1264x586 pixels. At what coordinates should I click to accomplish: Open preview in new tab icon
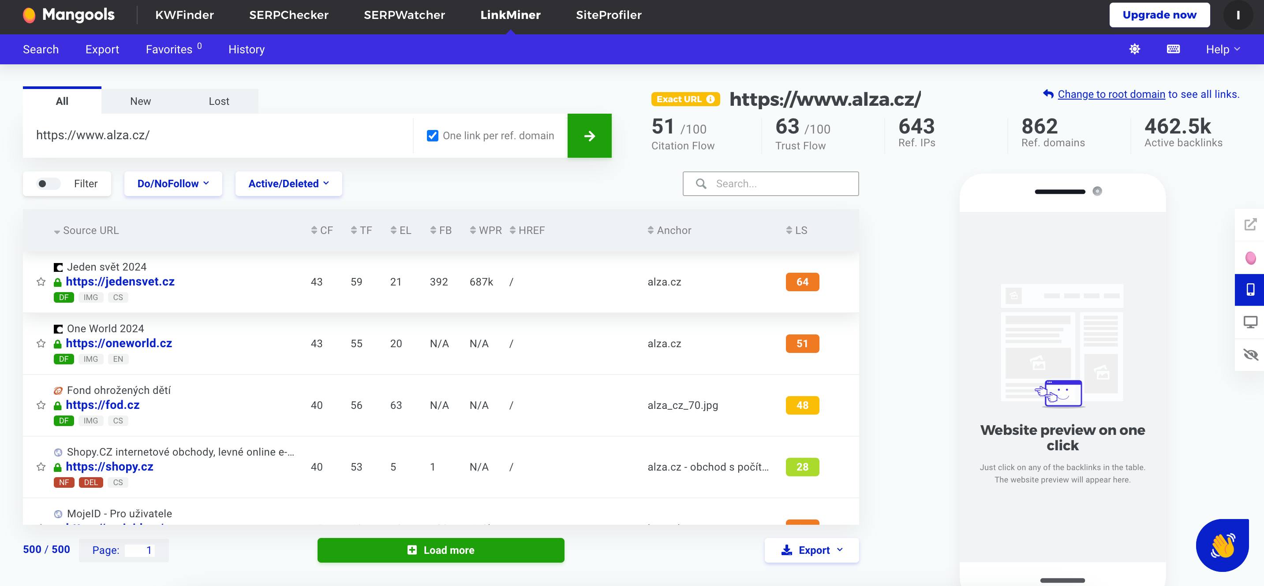(x=1250, y=225)
